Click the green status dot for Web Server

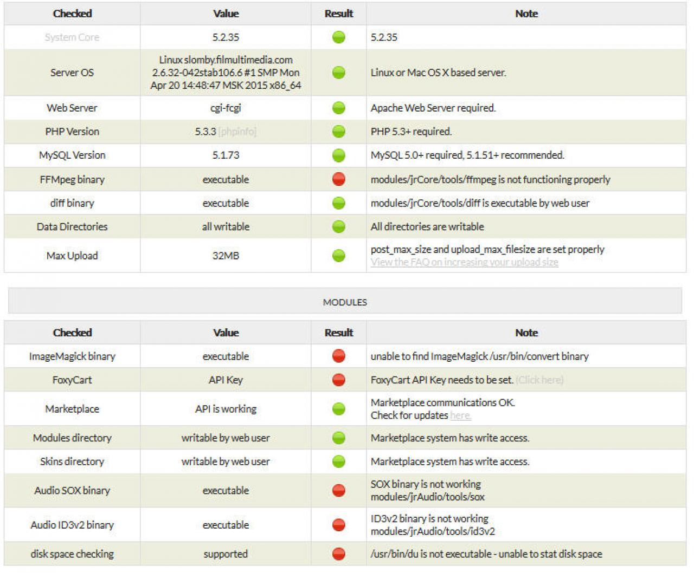(x=338, y=108)
